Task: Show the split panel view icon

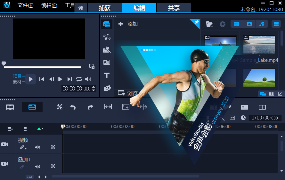Action: click(x=271, y=94)
